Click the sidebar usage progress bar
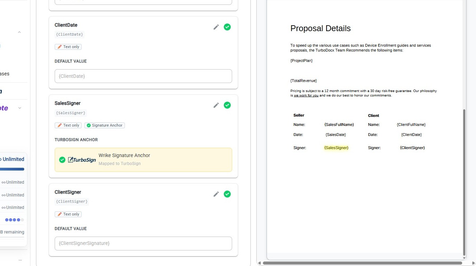476x266 pixels. pos(12,169)
